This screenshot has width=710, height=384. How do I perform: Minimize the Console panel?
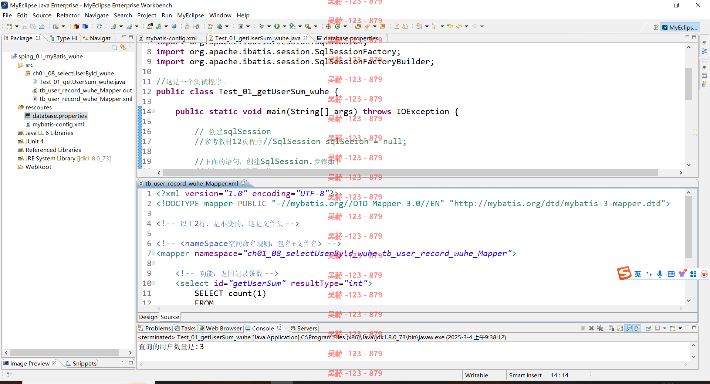(687, 327)
